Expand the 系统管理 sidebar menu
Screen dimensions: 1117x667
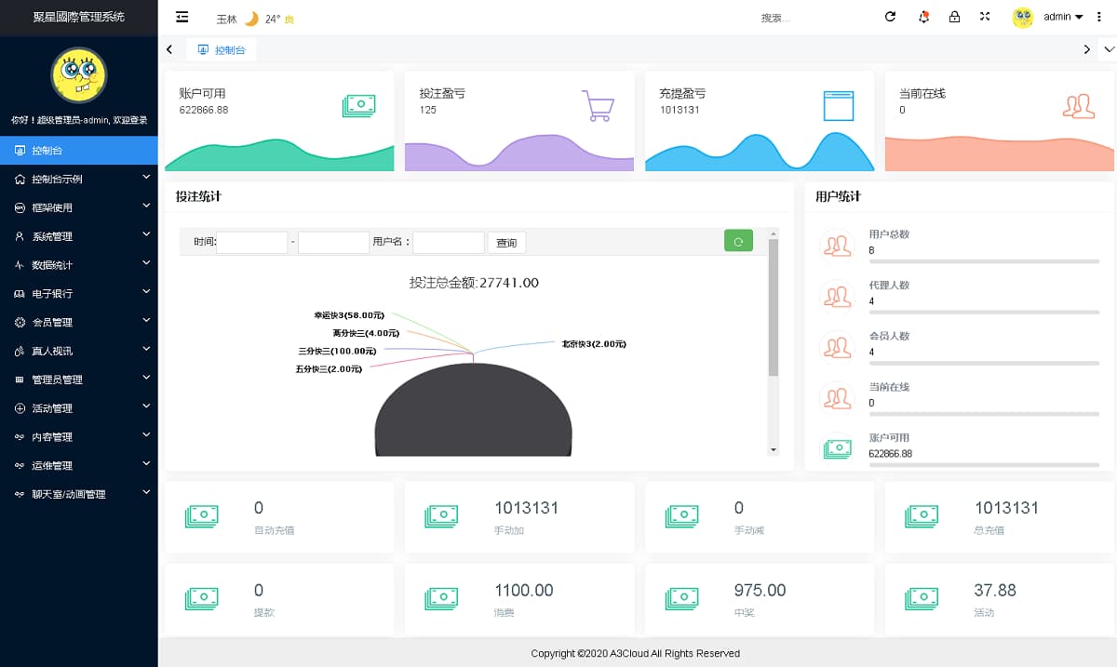[78, 236]
